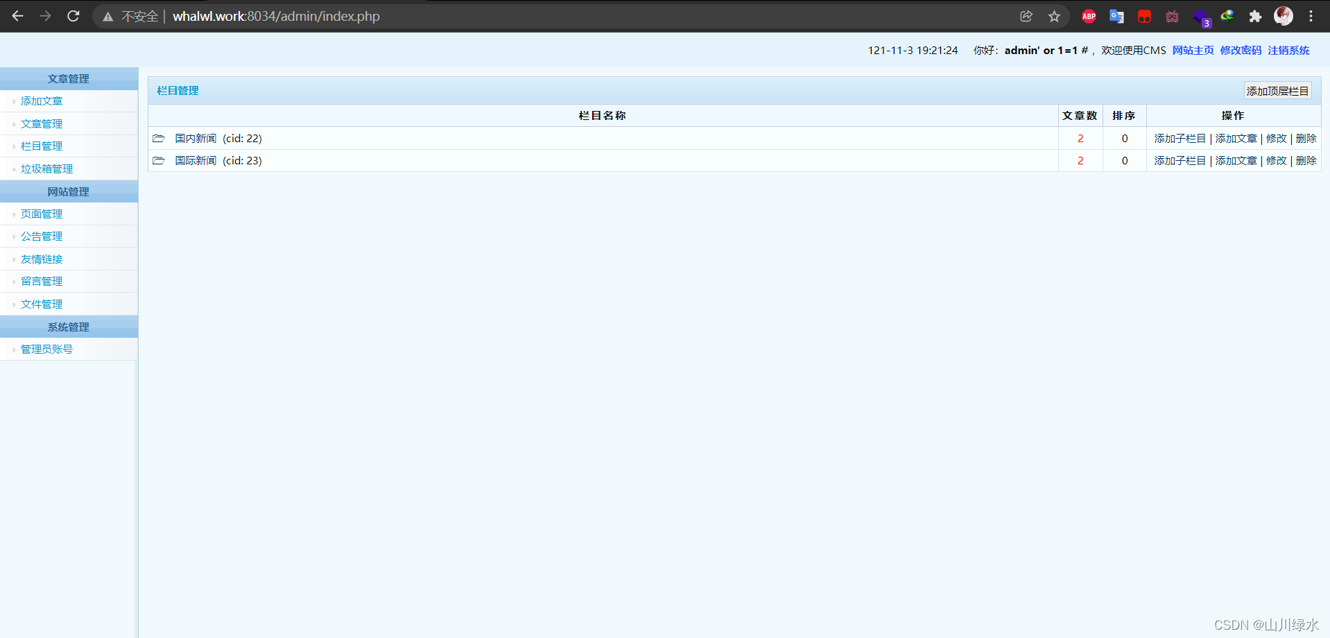Open 添加文章 in the sidebar
The width and height of the screenshot is (1330, 638).
tap(42, 101)
